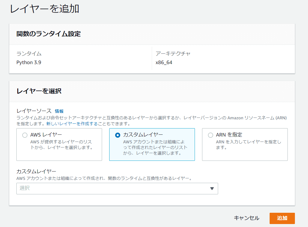This screenshot has width=308, height=227.
Task: Click the キャンセル button
Action: point(246,218)
